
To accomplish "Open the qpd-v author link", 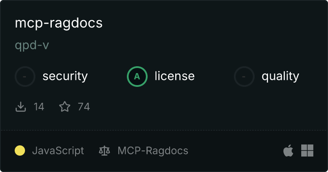I will coord(32,45).
